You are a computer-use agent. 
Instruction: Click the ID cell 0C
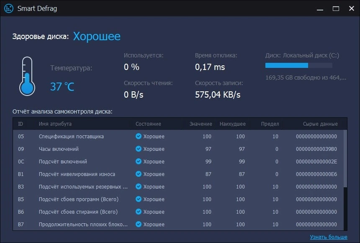tap(21, 161)
